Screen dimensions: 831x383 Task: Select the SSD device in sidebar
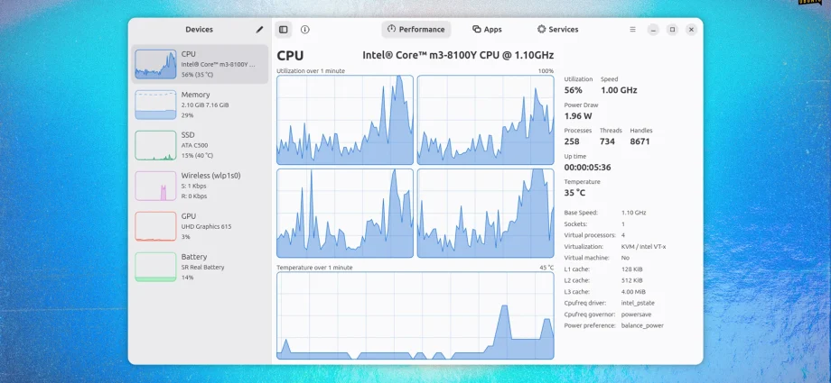(200, 145)
